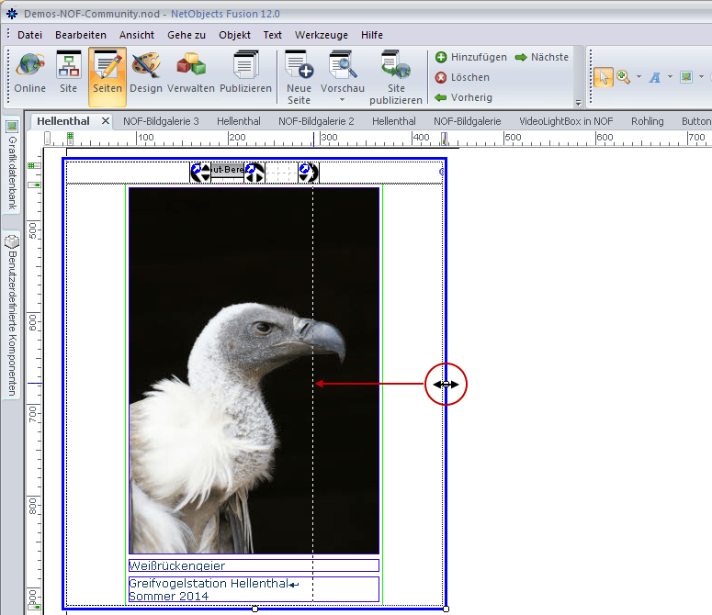Open Verwalten assets view
Screen dimensions: 712x615
191,73
